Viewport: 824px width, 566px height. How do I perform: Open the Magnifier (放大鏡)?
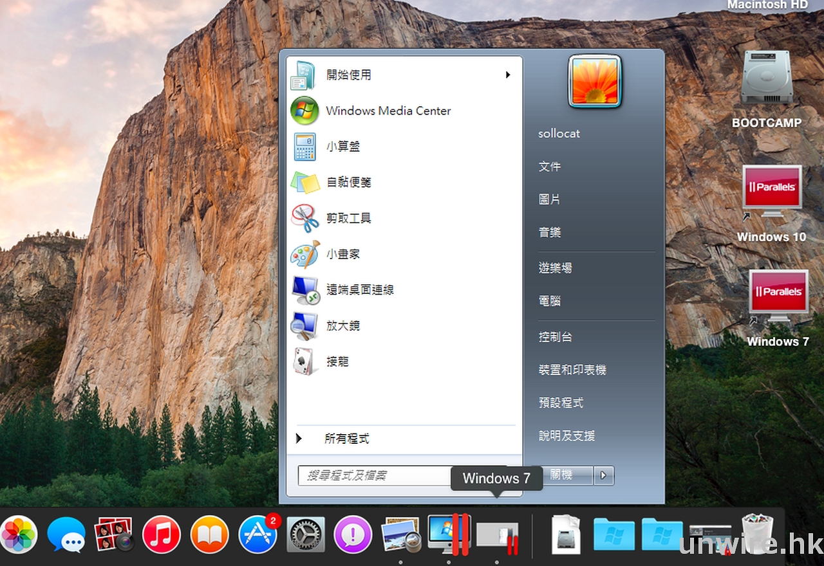click(342, 326)
